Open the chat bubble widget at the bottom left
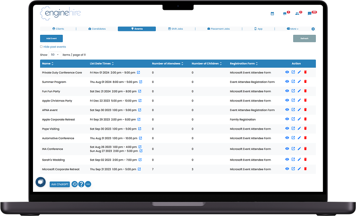356x216 pixels. pyautogui.click(x=41, y=182)
